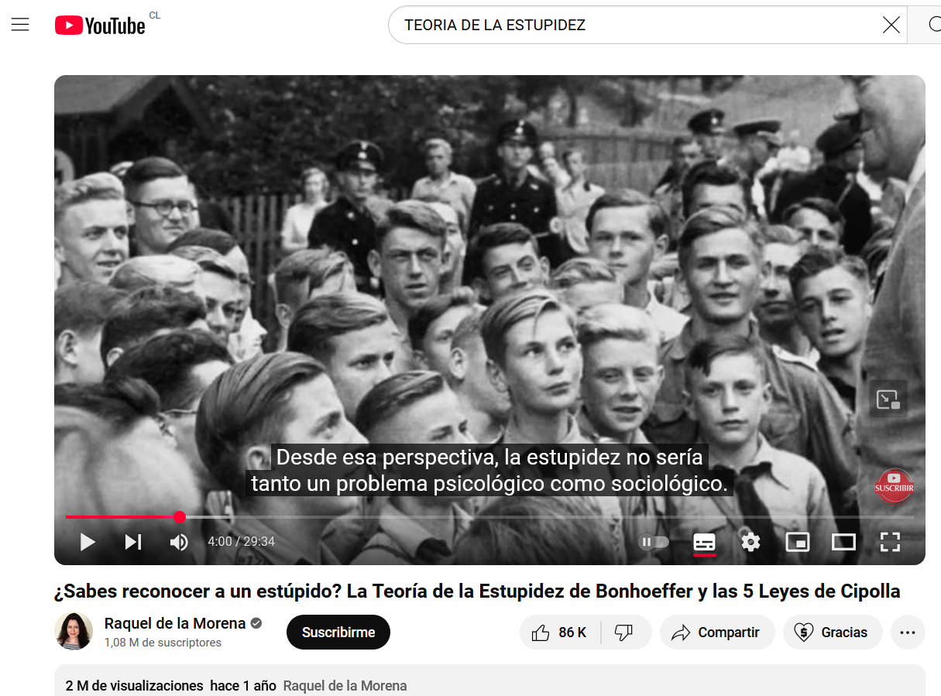Click '1,08 M de suscriptores' text

[x=163, y=643]
